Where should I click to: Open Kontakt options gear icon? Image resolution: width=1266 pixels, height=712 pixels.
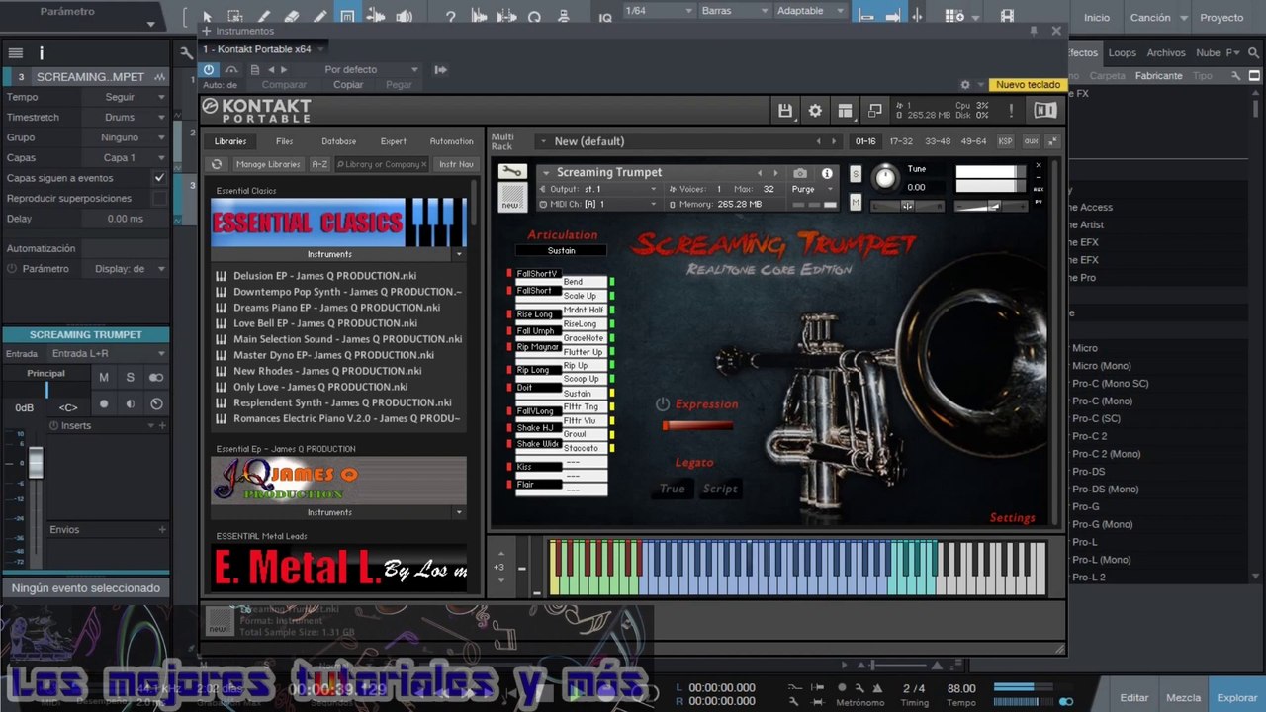(815, 111)
